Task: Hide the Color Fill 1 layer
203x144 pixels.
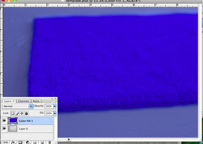Action: 4,121
